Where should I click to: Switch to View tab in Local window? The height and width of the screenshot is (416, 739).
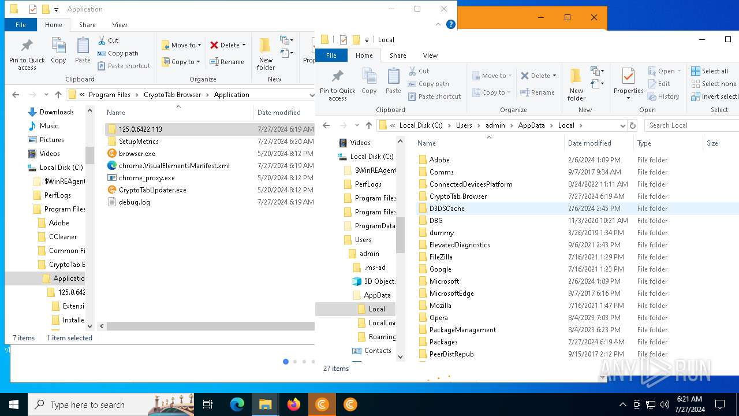click(430, 55)
